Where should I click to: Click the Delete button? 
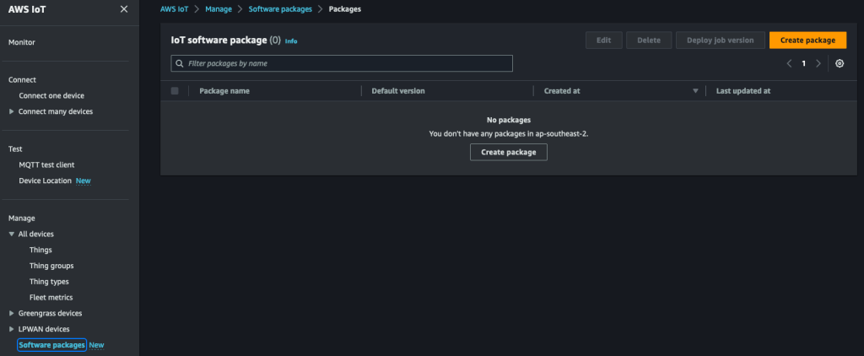coord(649,40)
